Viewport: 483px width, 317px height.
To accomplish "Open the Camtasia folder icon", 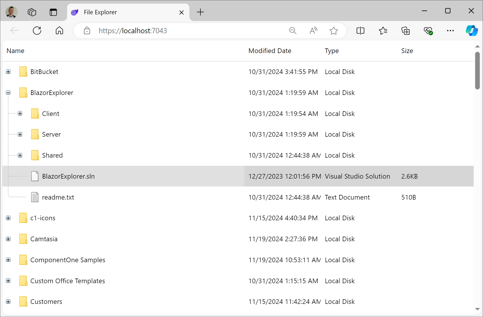I will (23, 239).
